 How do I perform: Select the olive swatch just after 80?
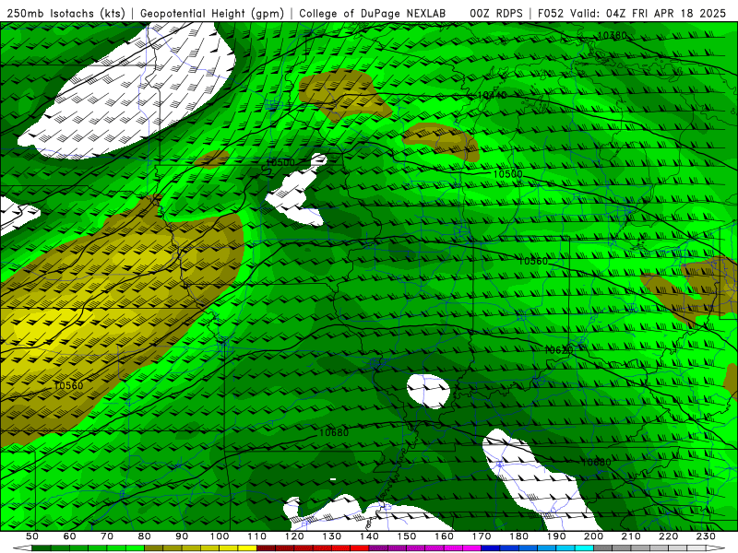click(153, 548)
